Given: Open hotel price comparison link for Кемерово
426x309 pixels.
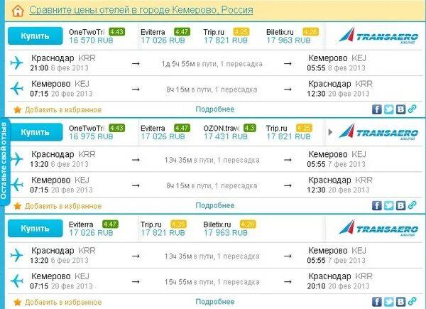Looking at the screenshot, I should click(141, 10).
